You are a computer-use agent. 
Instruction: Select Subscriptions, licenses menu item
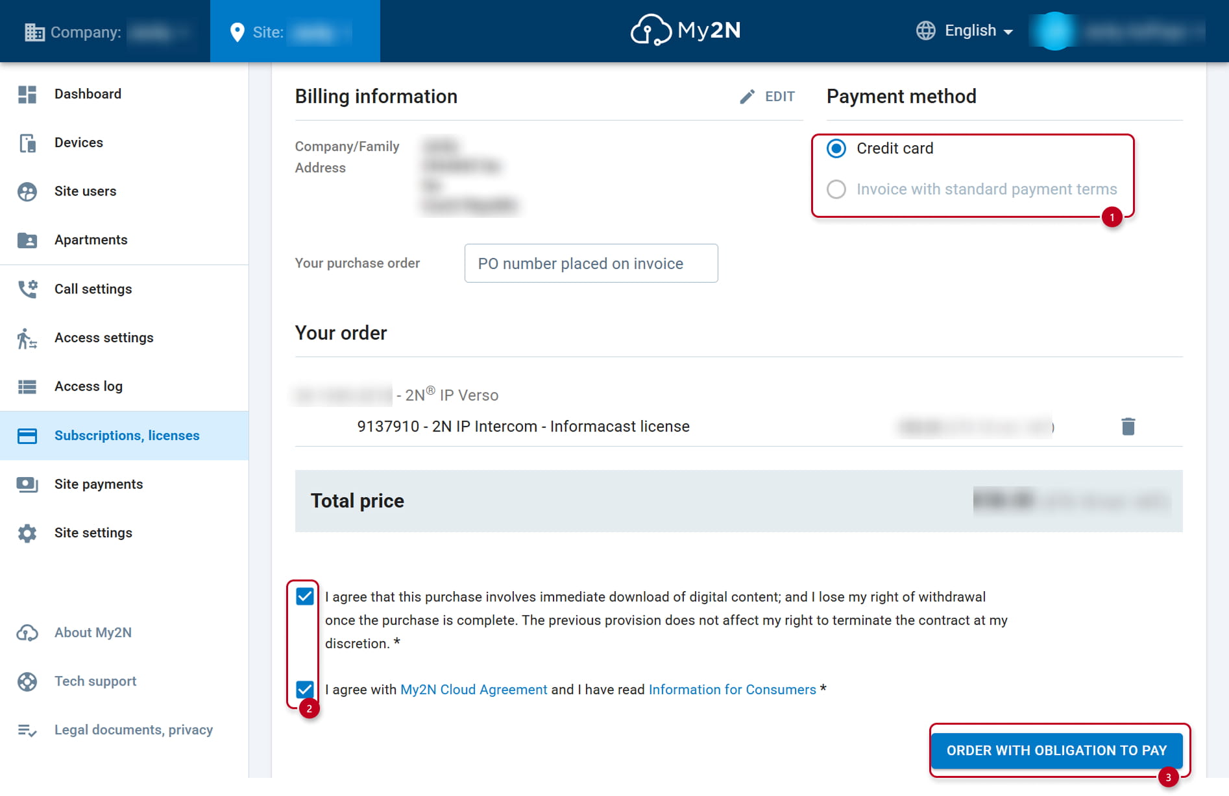click(x=124, y=436)
